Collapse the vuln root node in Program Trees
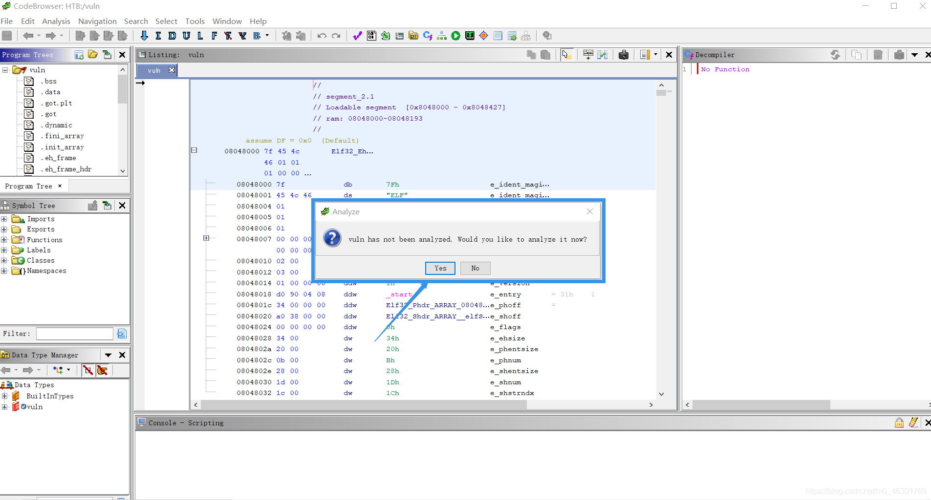 5,70
